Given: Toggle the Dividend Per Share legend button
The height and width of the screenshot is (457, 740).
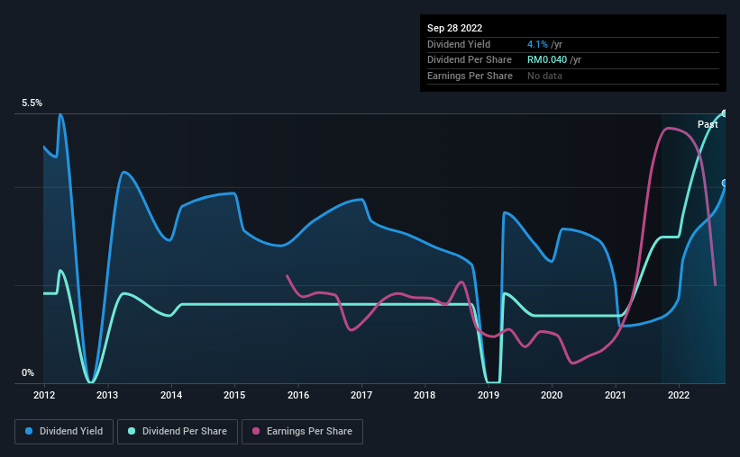Looking at the screenshot, I should tap(178, 432).
